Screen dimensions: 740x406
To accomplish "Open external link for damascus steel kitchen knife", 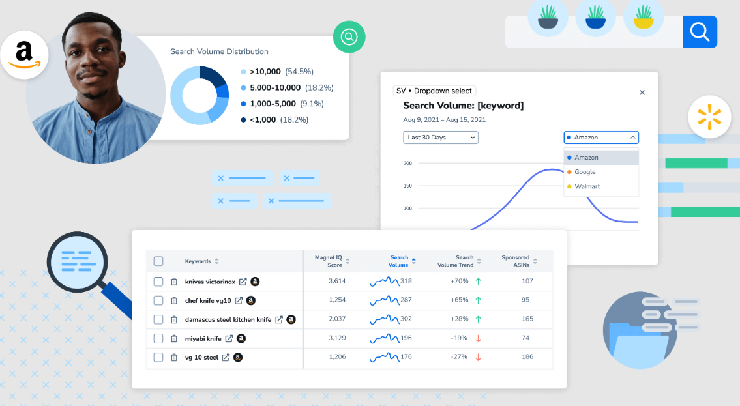I will [279, 319].
